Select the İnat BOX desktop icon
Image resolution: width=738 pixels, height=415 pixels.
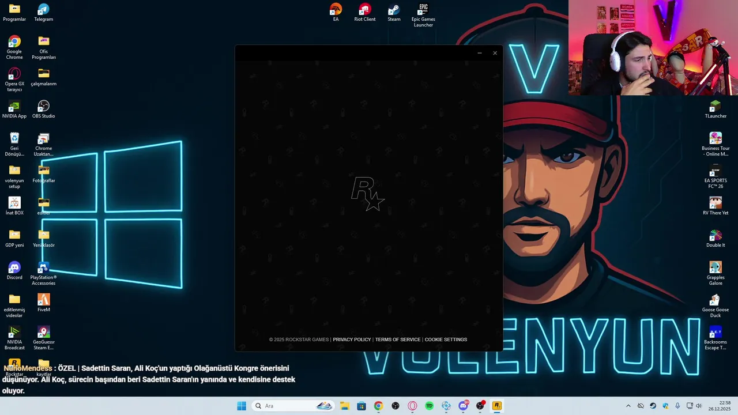pos(14,206)
